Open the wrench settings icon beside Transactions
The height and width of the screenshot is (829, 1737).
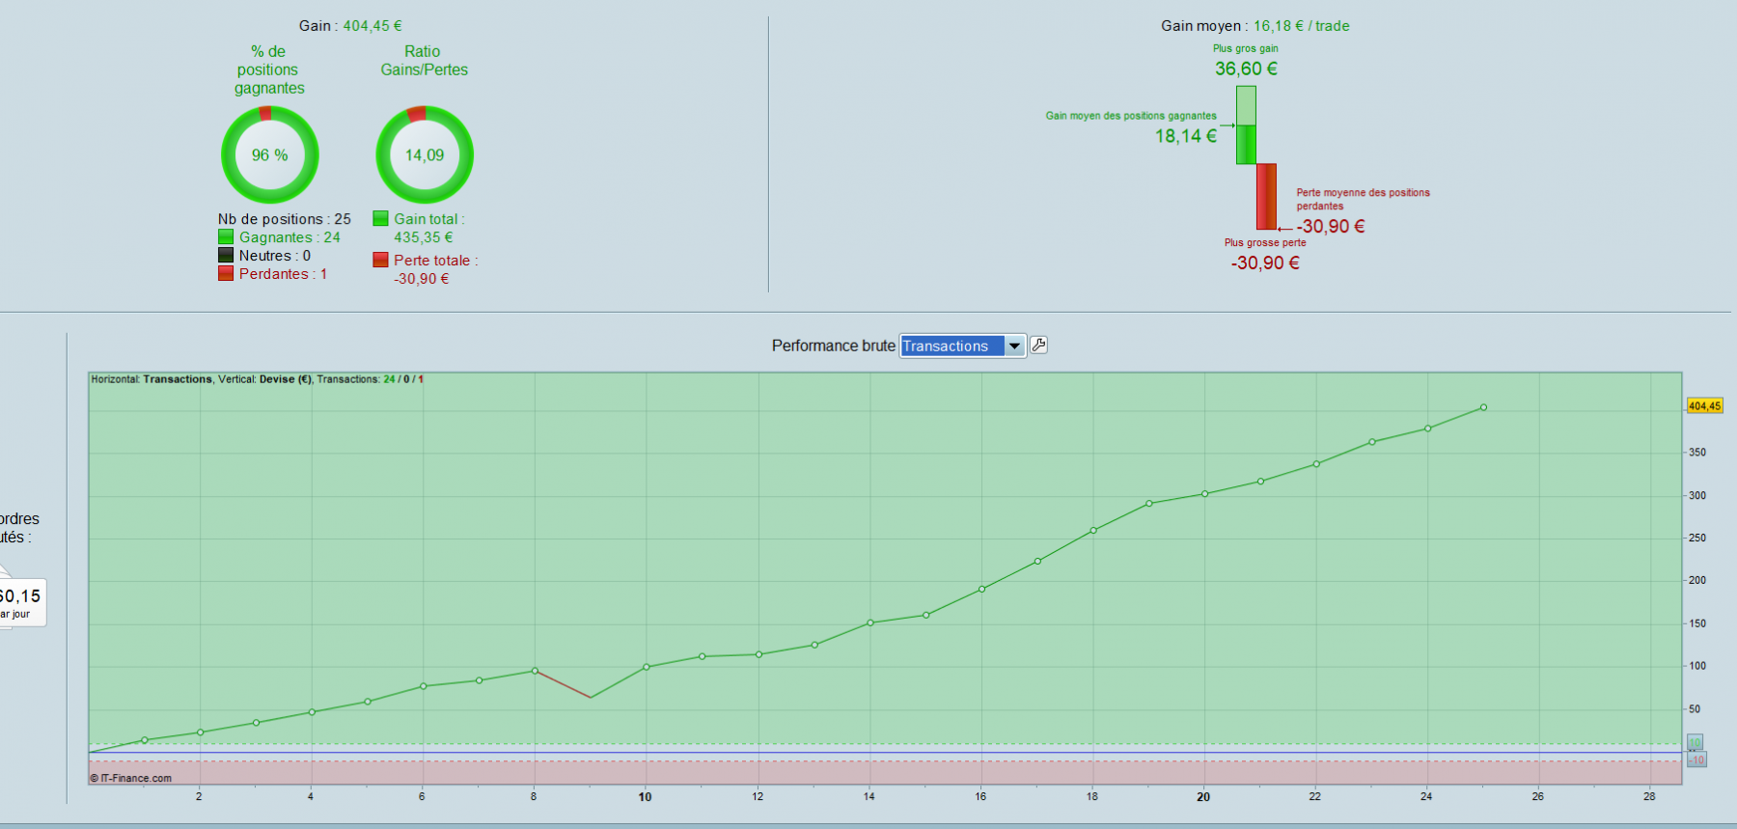tap(1038, 345)
